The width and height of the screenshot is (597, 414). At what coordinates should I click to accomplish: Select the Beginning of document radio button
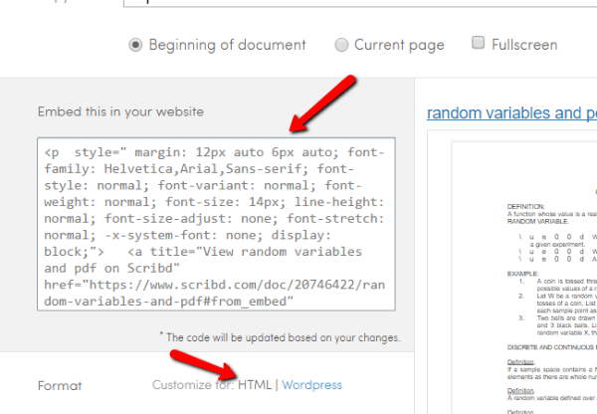click(x=135, y=45)
